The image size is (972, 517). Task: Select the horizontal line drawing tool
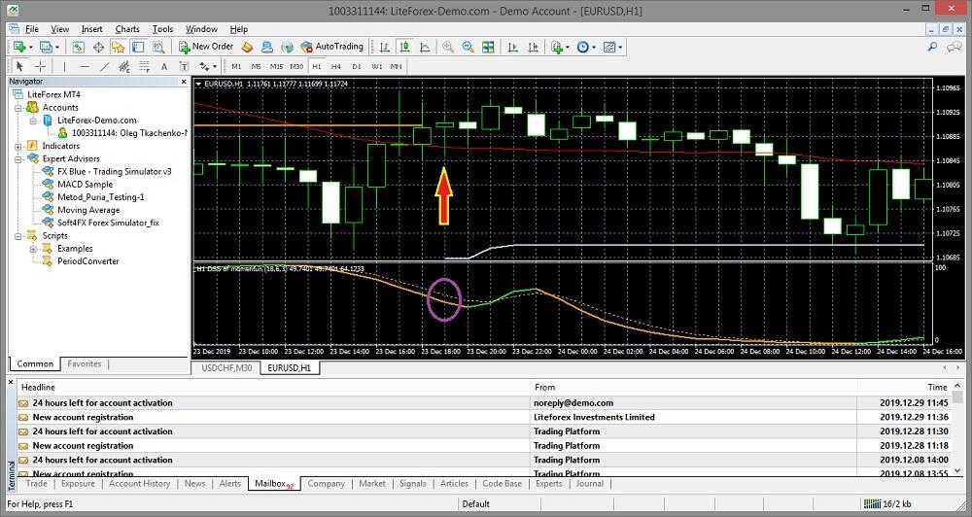pos(85,66)
